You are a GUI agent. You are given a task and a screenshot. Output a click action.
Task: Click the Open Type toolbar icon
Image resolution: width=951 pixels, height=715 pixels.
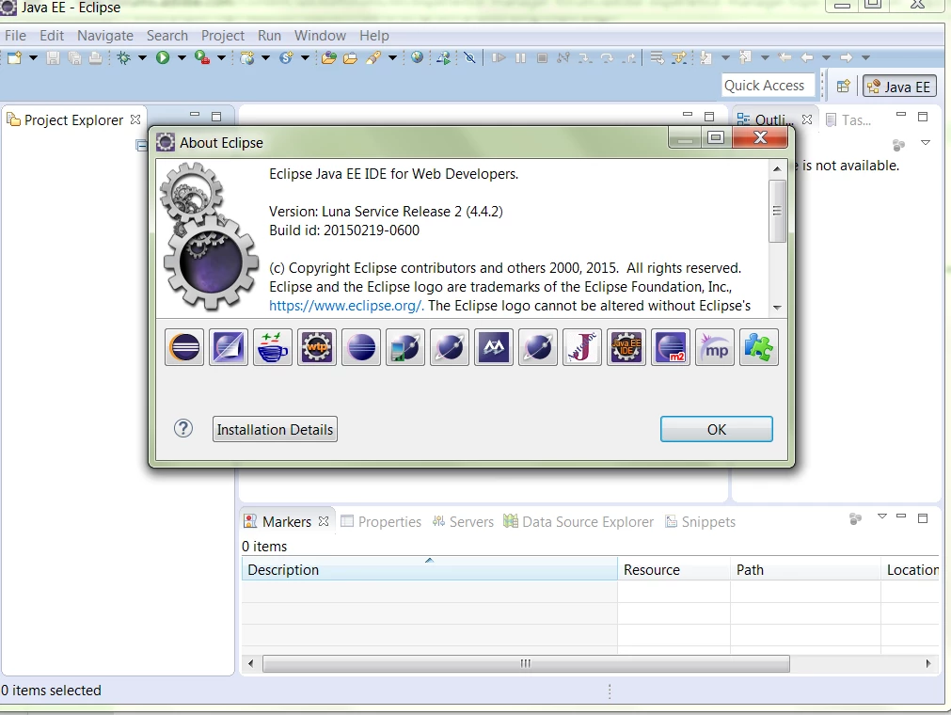coord(328,57)
